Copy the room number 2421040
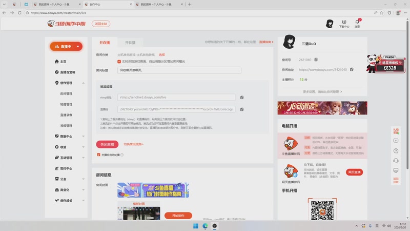Screen dimensions: 410x231 pos(316,60)
